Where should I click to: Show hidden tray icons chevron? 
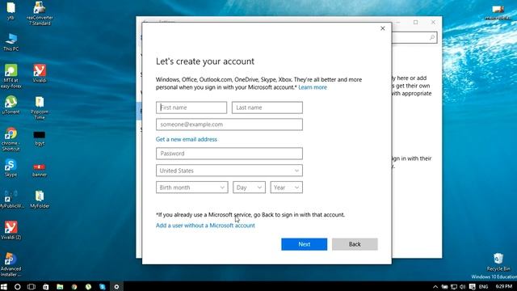[435, 287]
